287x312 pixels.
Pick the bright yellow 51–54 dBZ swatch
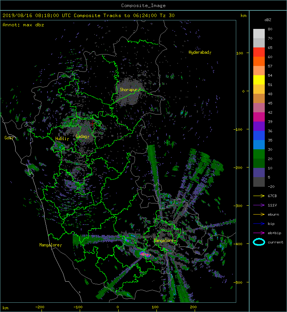tap(259, 80)
